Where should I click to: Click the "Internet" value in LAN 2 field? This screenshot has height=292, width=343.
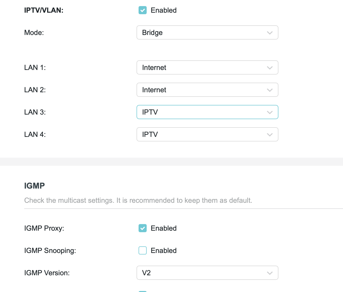[x=154, y=90]
